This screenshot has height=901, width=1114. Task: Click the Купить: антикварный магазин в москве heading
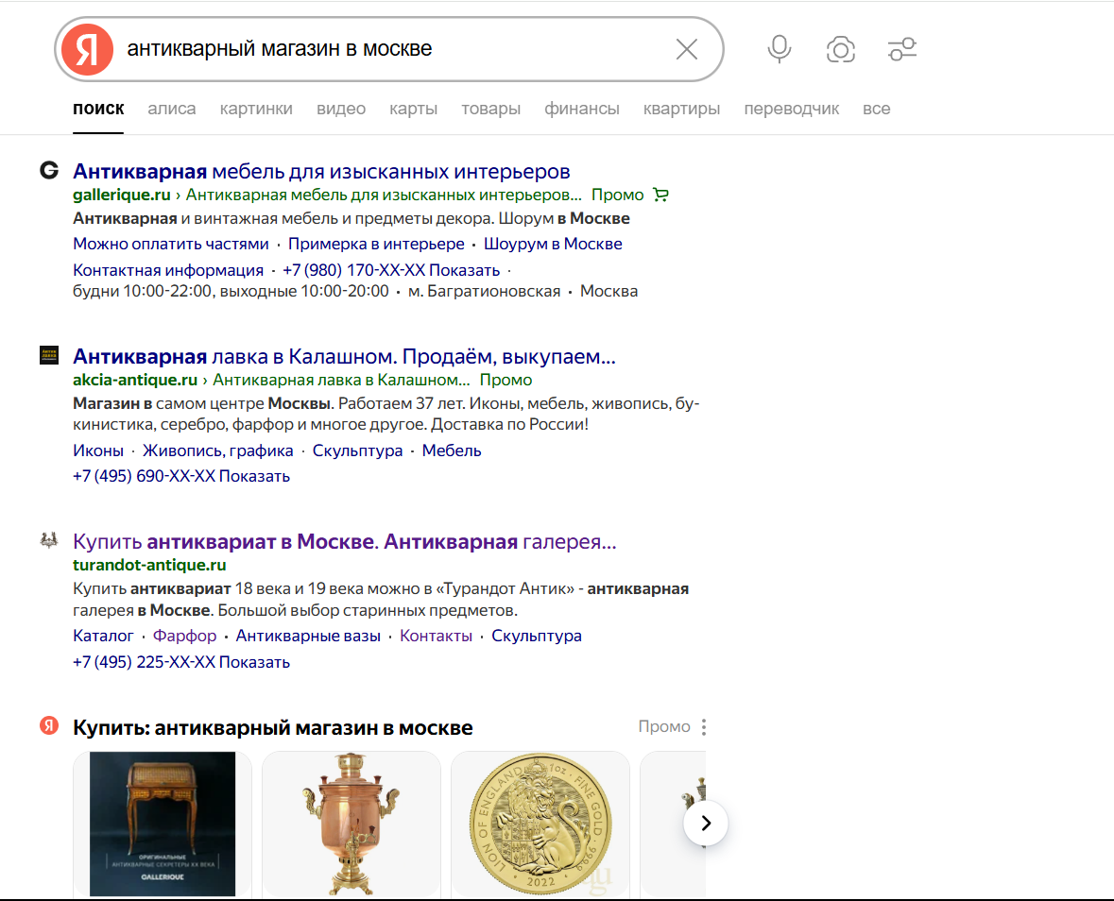point(273,728)
